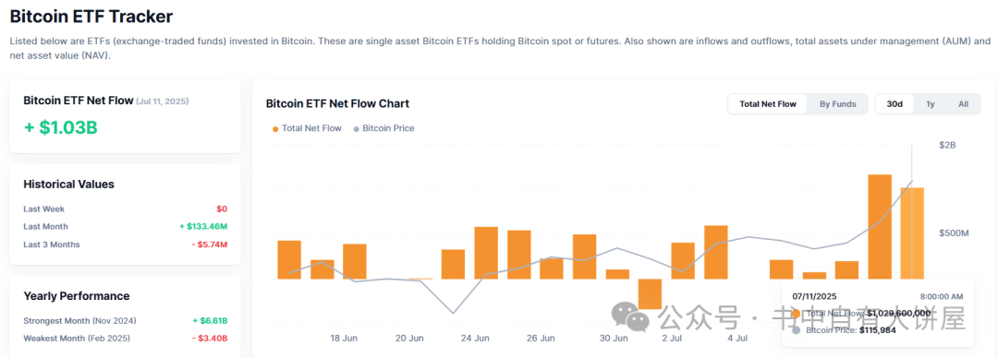Click the tallest orange net flow bar
The image size is (998, 358).
click(880, 226)
